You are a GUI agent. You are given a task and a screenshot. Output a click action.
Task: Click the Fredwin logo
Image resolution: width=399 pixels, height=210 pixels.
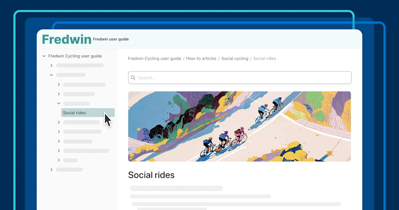coord(67,39)
